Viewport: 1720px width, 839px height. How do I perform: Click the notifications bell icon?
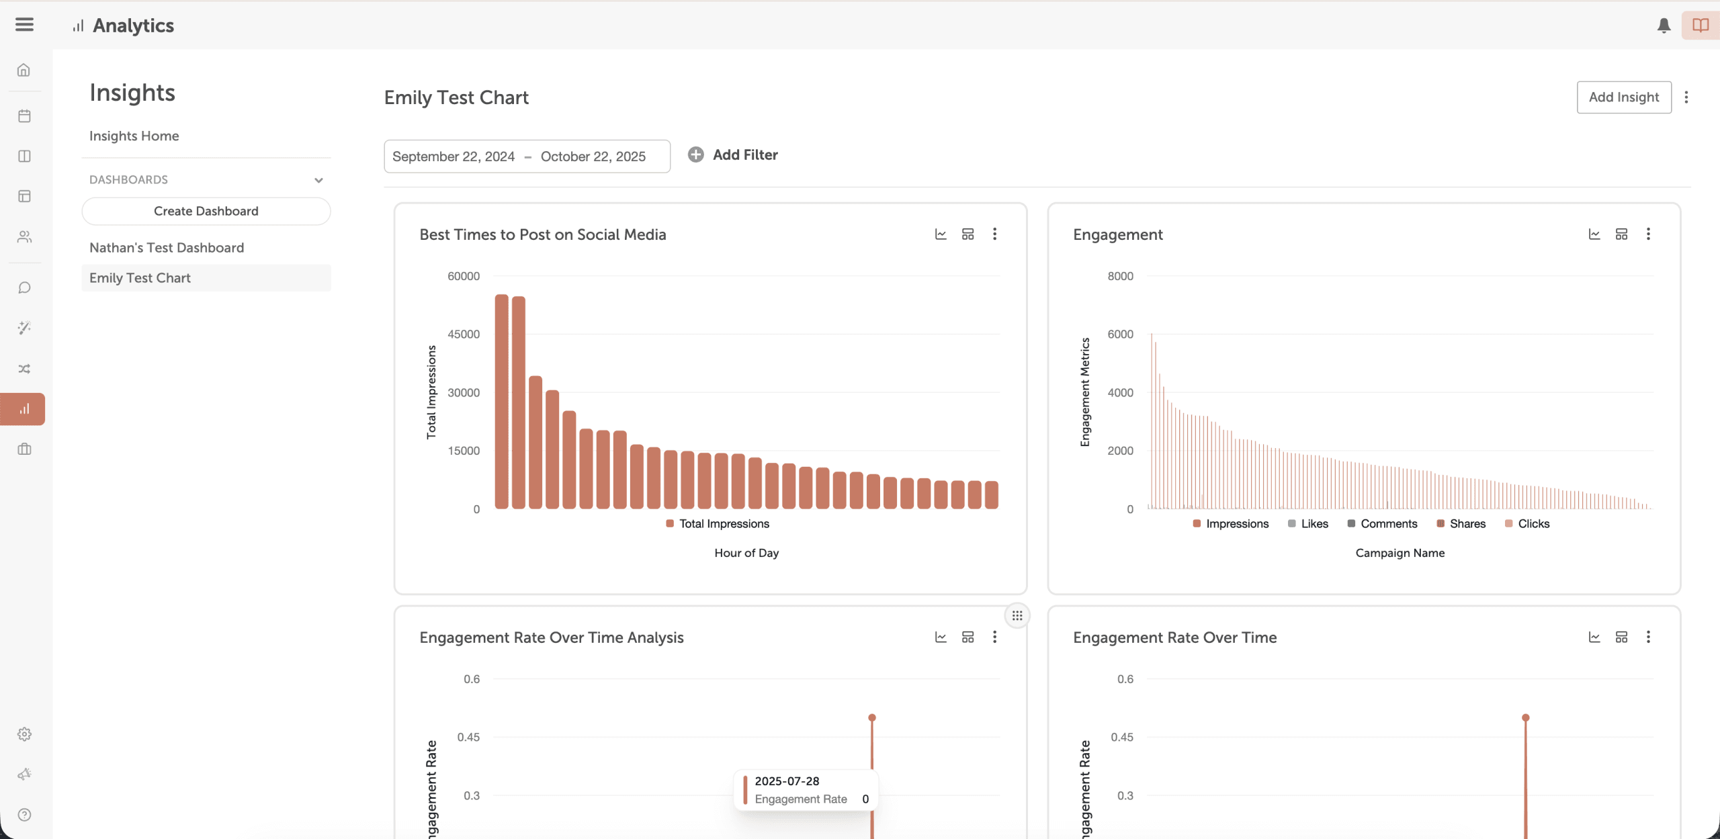(1664, 26)
